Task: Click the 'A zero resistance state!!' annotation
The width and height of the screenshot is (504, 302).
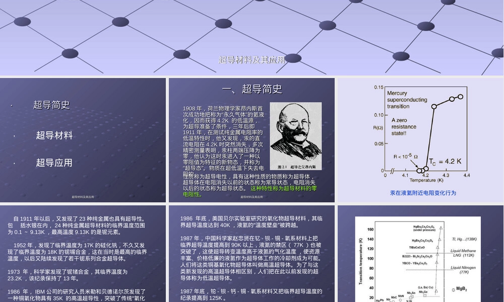Action: (404, 127)
